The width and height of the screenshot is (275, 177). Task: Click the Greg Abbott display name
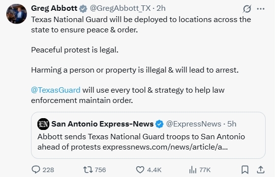(54, 8)
